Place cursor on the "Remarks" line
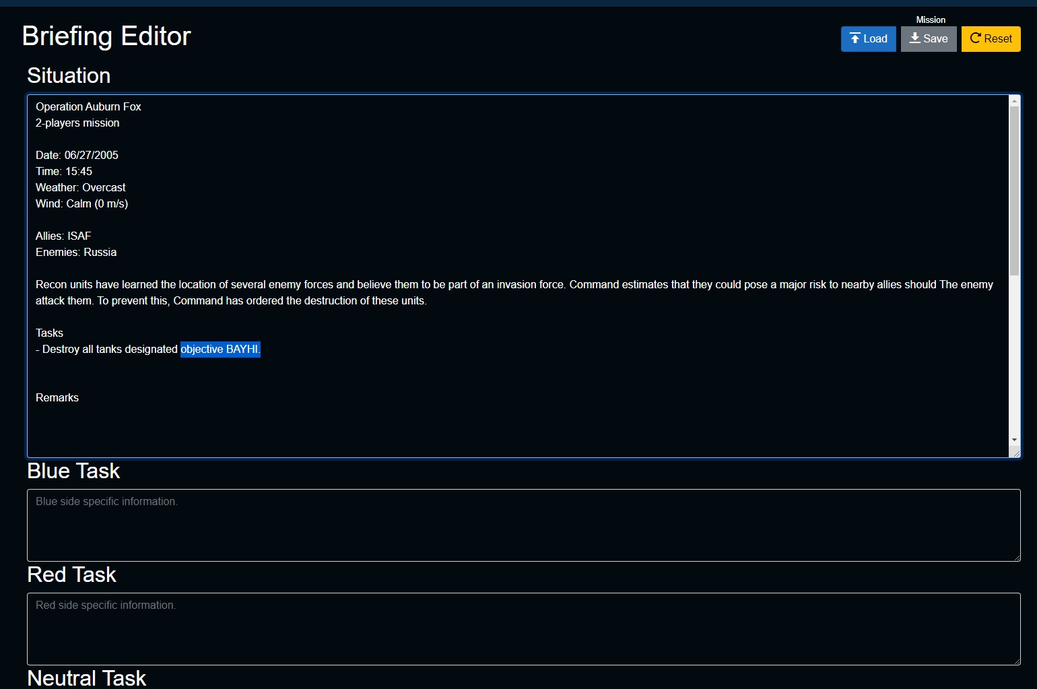Image resolution: width=1037 pixels, height=689 pixels. [x=57, y=398]
